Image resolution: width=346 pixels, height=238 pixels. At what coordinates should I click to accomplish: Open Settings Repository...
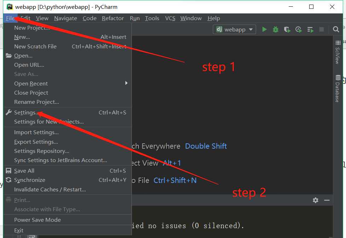[68, 151]
